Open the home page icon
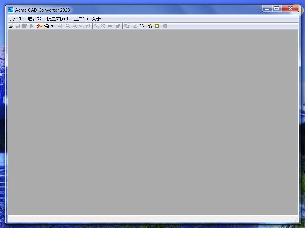Image resolution: width=305 pixels, height=228 pixels. pyautogui.click(x=157, y=26)
